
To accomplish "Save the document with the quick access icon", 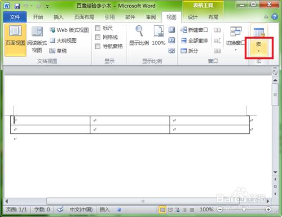I will (17, 6).
